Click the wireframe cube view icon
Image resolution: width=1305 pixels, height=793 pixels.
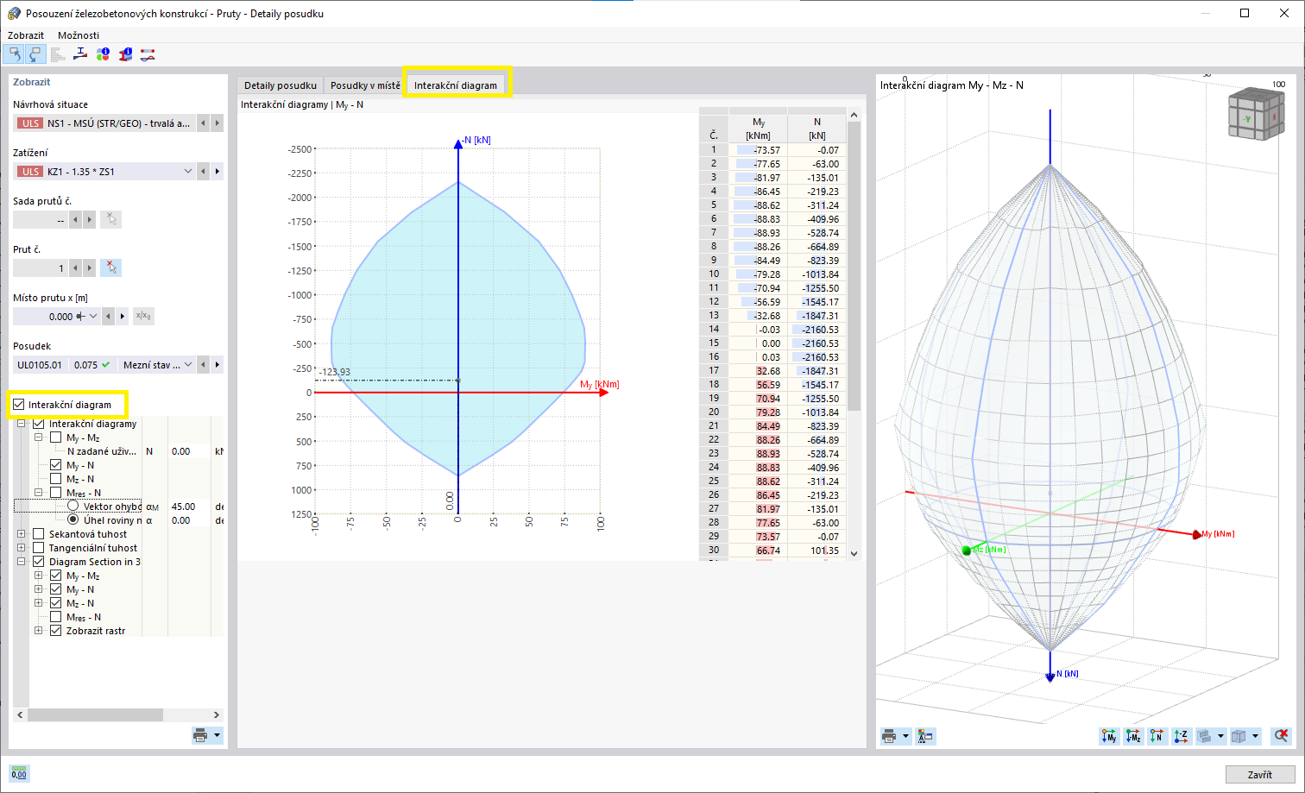click(x=1239, y=736)
